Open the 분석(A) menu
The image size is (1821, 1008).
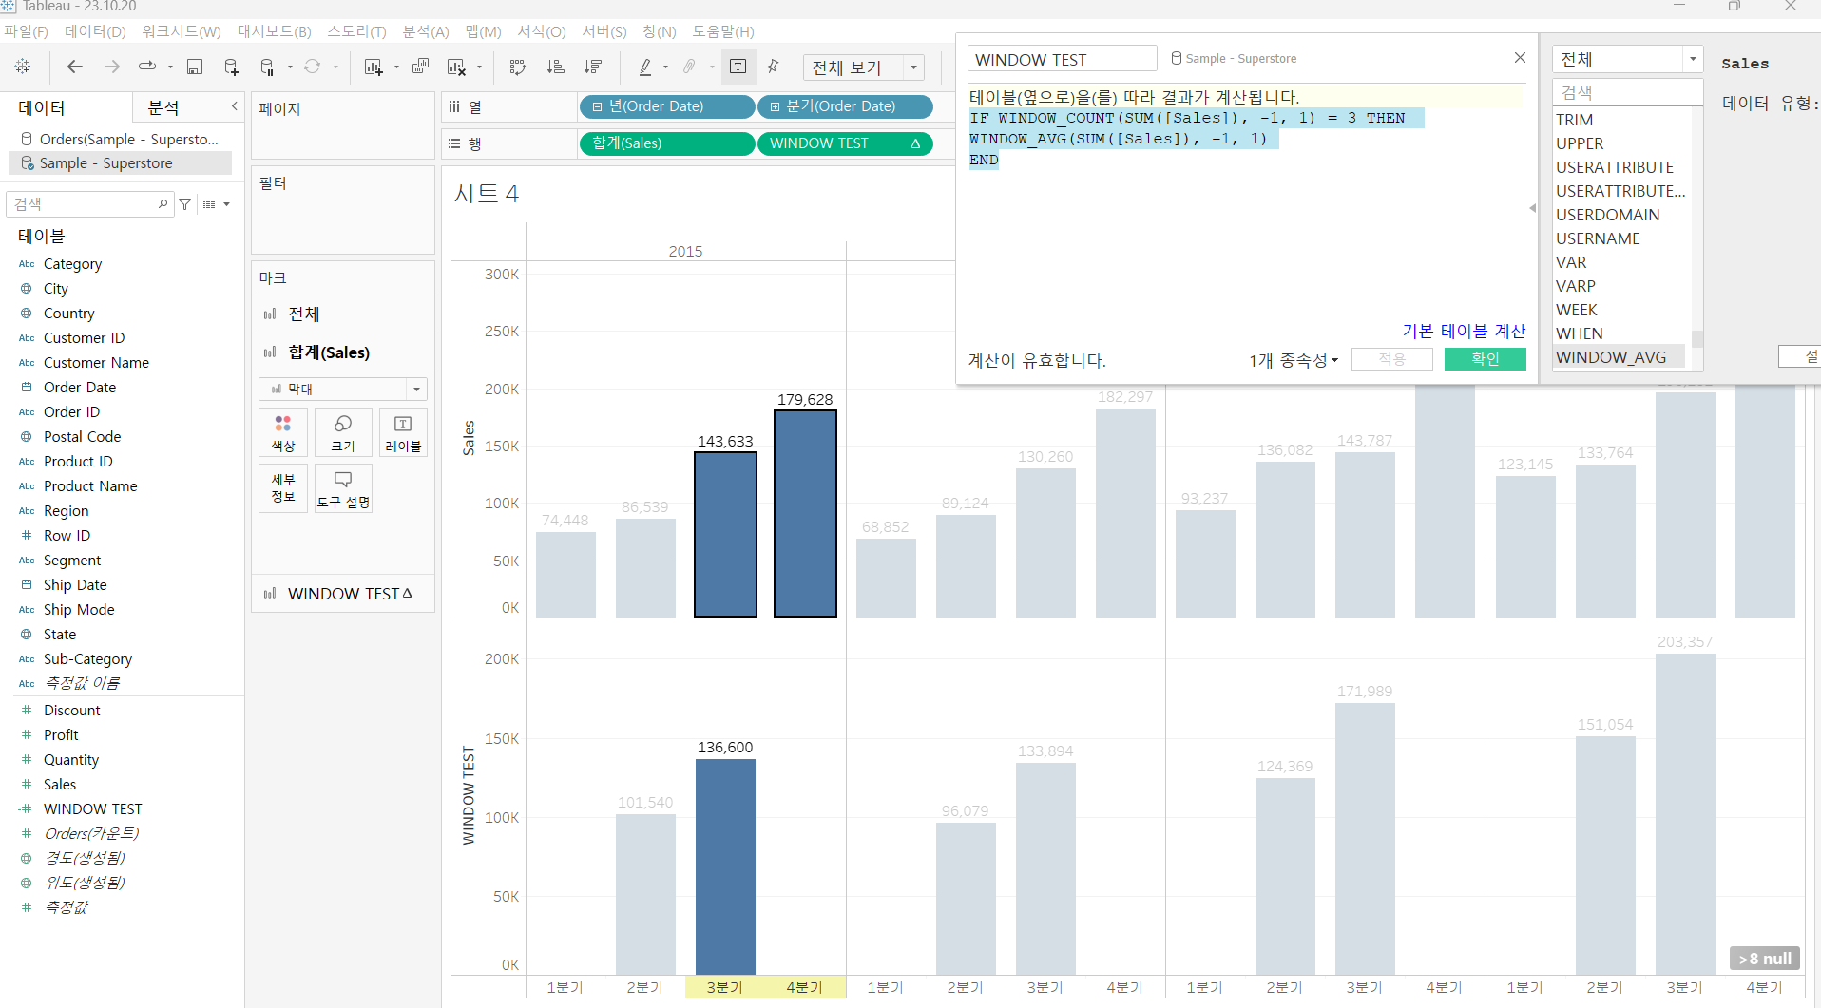click(x=426, y=31)
